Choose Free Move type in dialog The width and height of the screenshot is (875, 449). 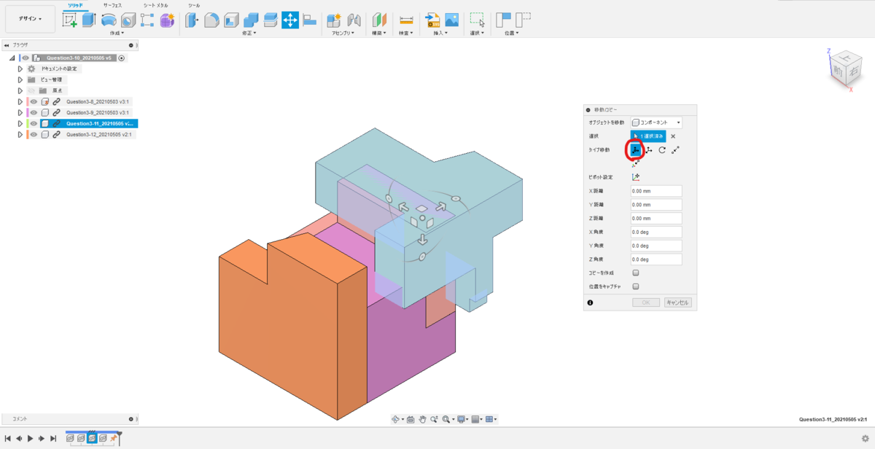tap(635, 150)
